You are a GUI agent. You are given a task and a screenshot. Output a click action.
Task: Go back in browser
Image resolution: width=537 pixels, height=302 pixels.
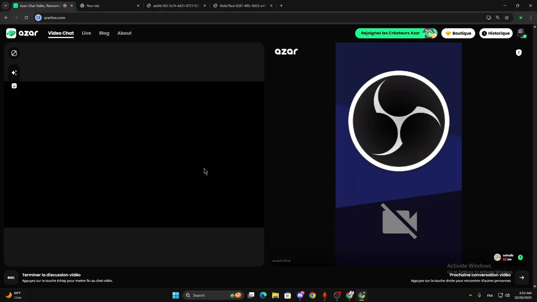pos(6,18)
